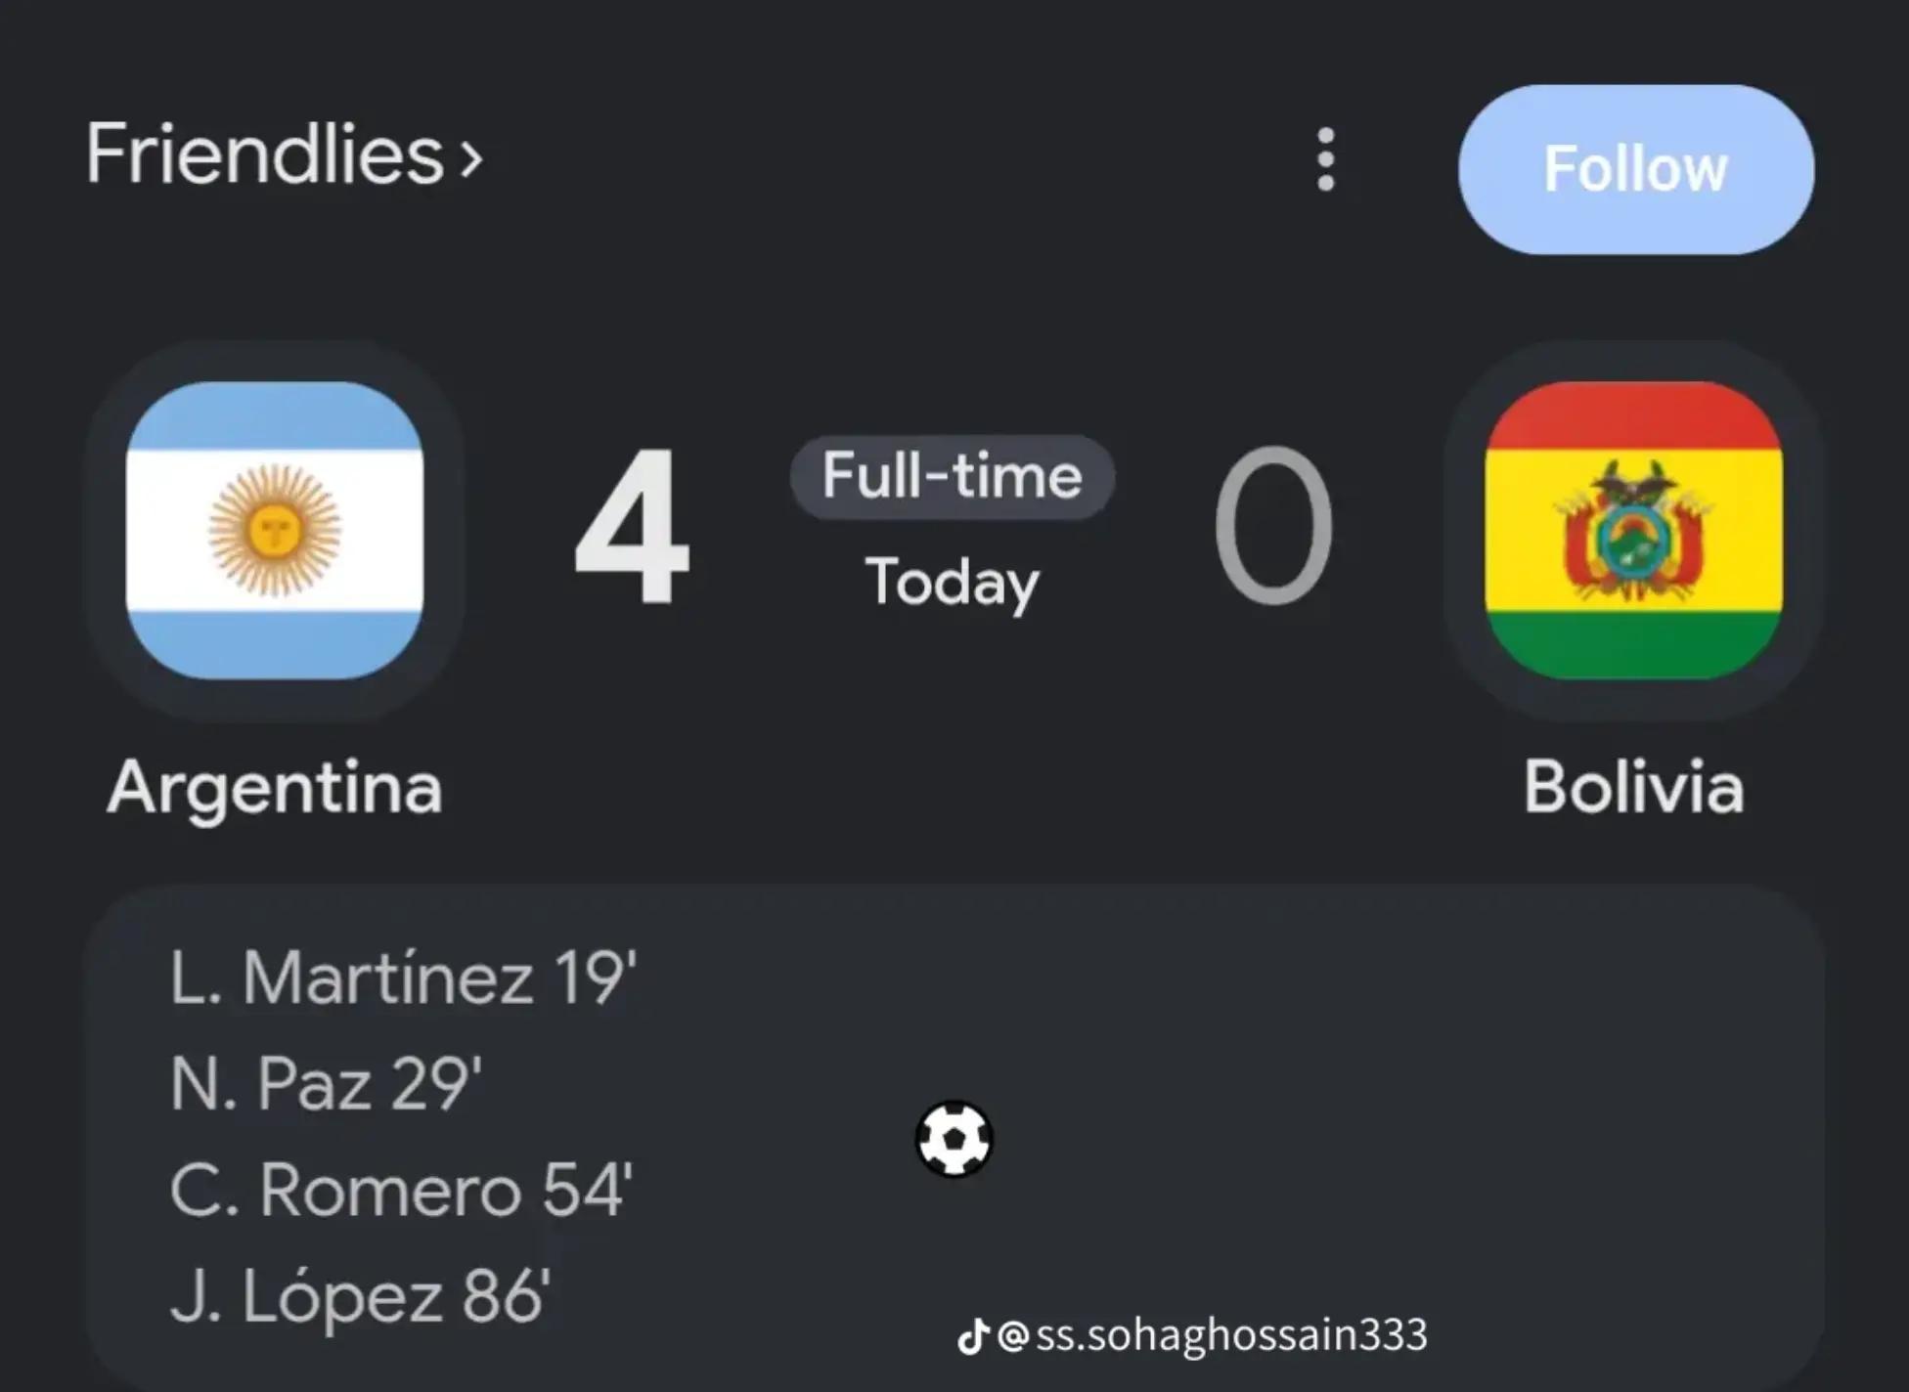Screen dimensions: 1909x1392
Task: Select goal scorer N. Paz 29'
Action: [x=326, y=1084]
